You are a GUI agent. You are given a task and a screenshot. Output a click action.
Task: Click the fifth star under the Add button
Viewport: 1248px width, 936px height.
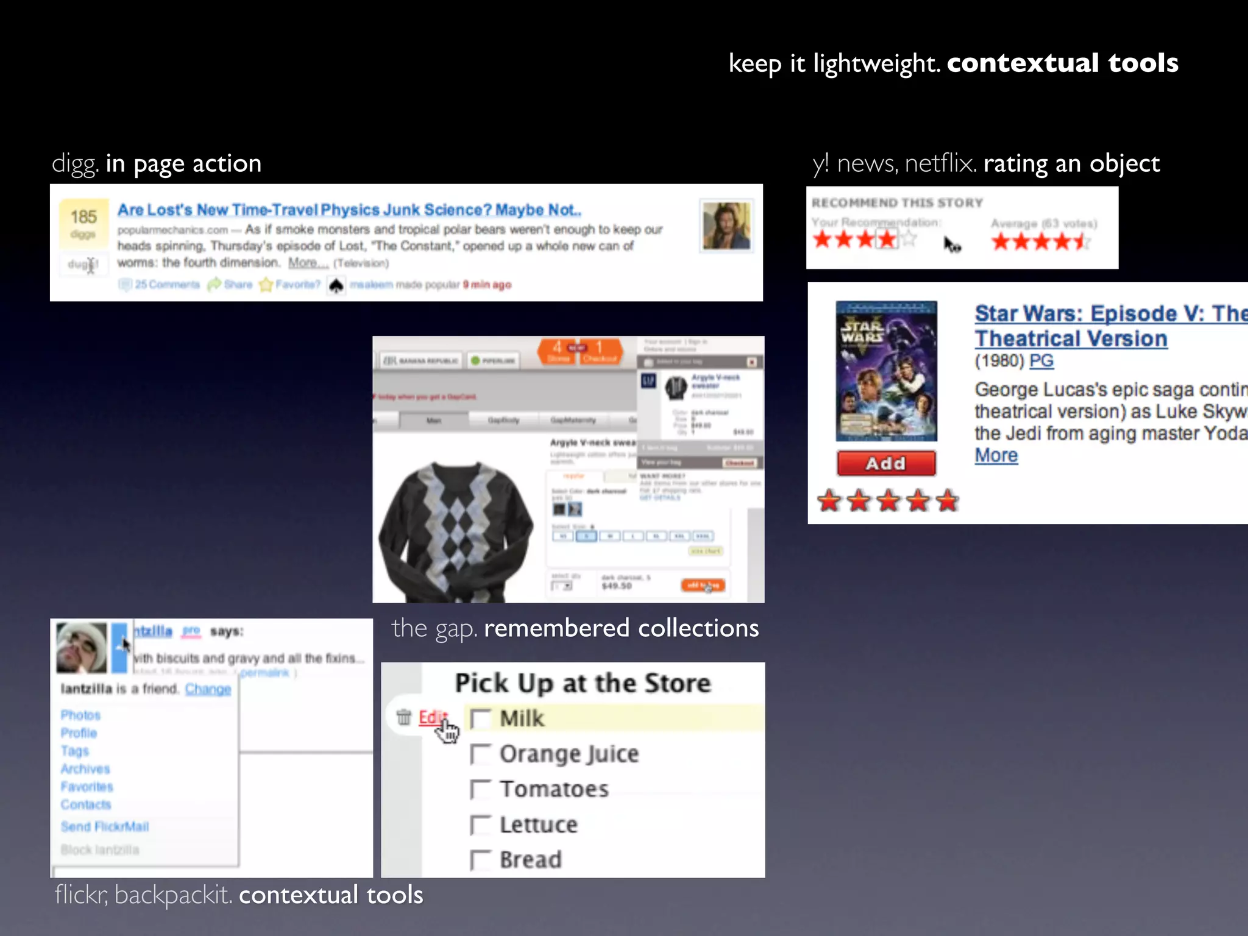click(947, 501)
